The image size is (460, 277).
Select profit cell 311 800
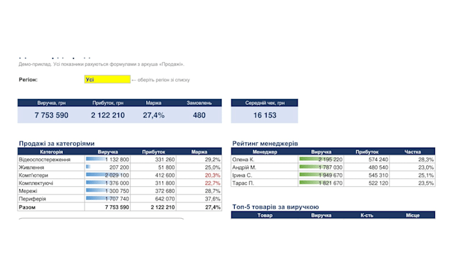[154, 183]
